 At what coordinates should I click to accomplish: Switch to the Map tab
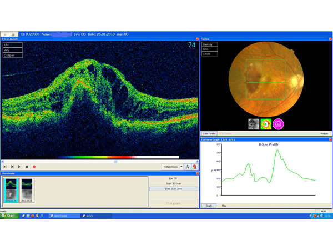click(224, 206)
